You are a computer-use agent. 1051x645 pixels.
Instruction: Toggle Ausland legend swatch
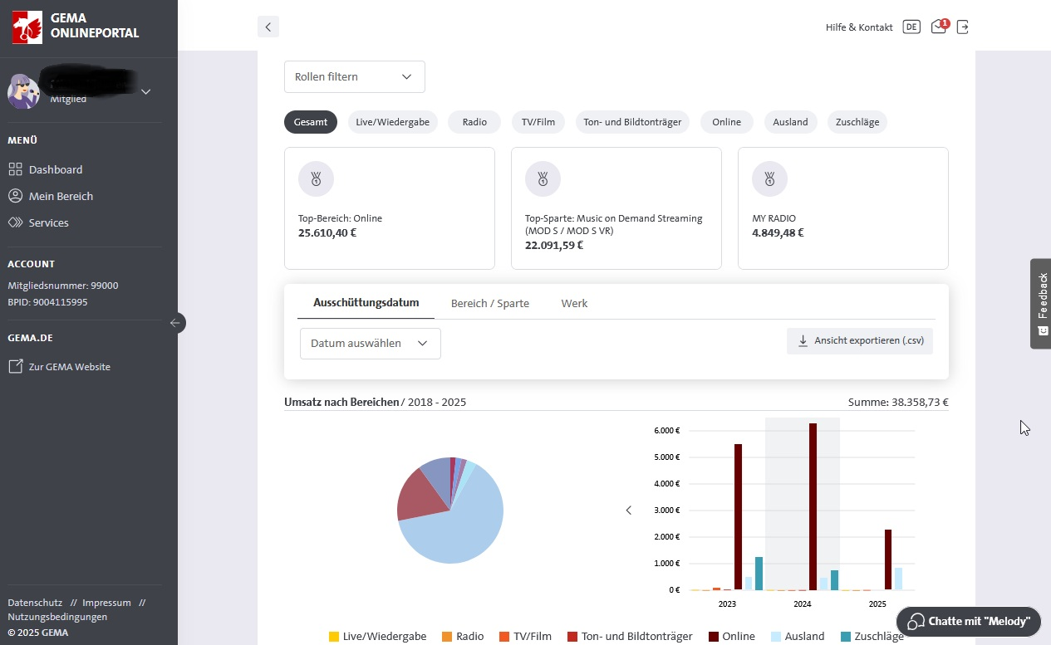pyautogui.click(x=776, y=637)
